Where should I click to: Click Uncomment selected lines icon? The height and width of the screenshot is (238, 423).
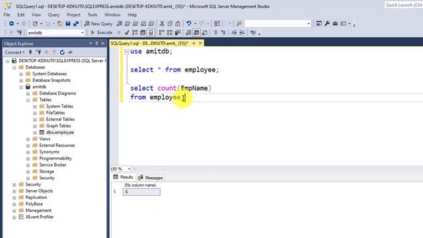223,32
